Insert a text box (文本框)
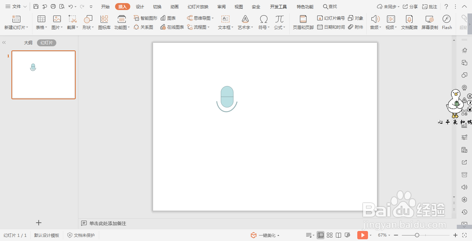Screen dimensions: 472x241 pyautogui.click(x=226, y=22)
